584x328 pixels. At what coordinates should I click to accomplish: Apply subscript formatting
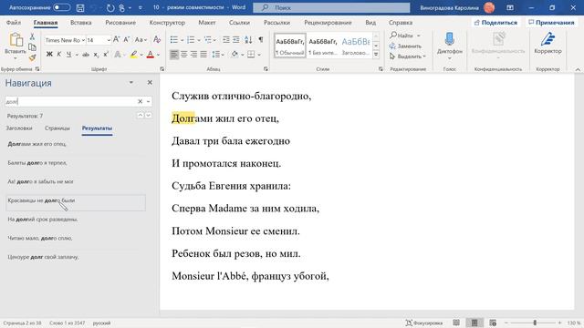96,55
